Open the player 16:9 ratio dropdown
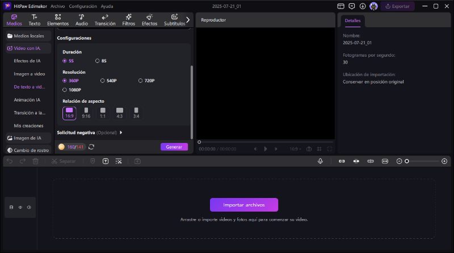 point(295,149)
